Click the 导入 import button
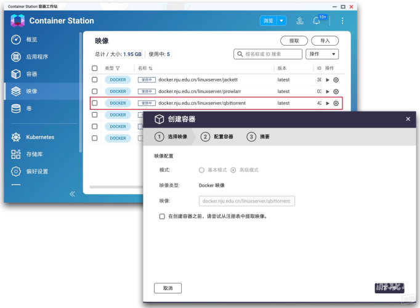 tap(325, 41)
